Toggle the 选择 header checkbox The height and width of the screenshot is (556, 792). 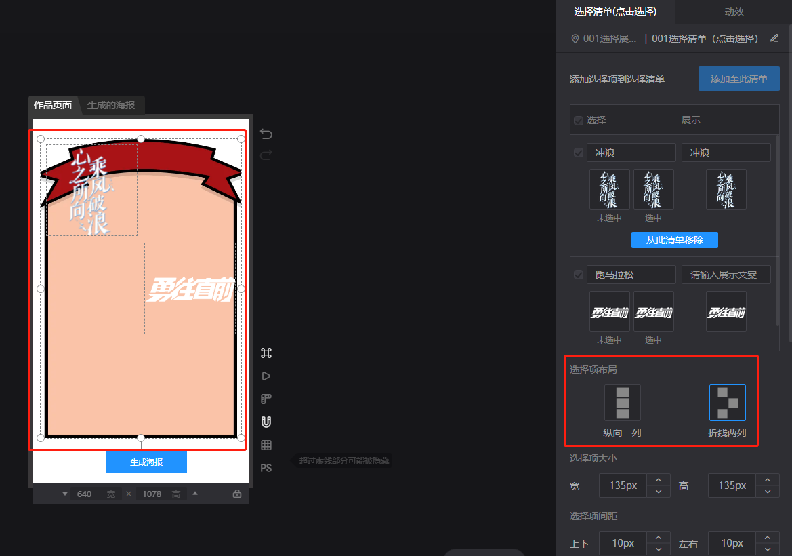coord(579,120)
